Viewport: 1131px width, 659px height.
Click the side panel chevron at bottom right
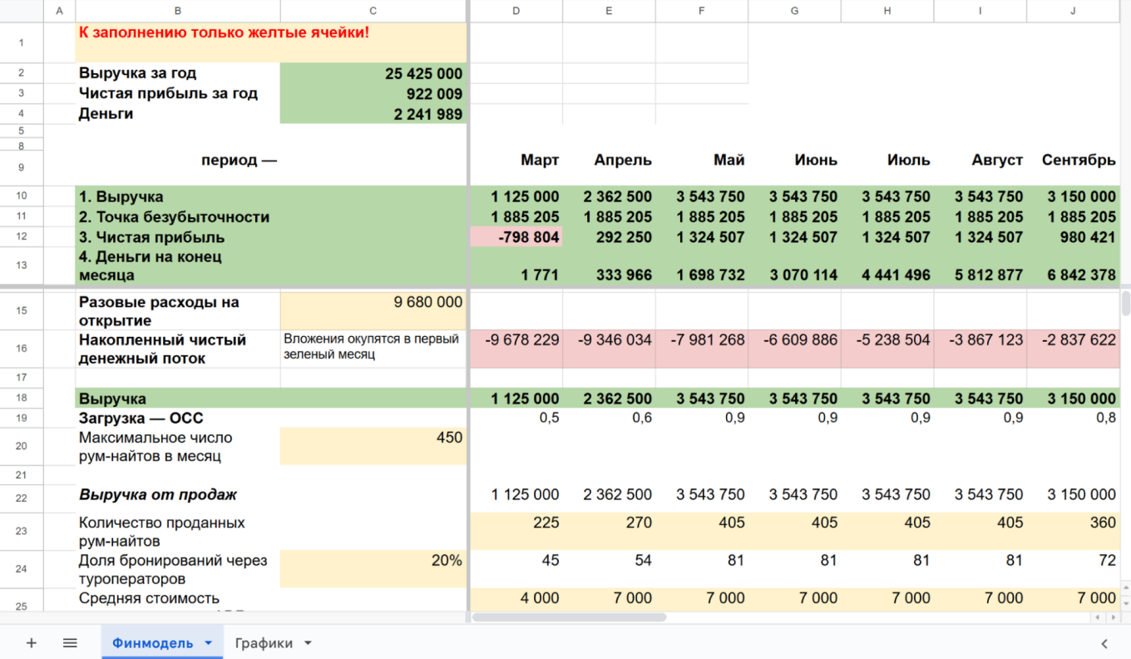1104,643
